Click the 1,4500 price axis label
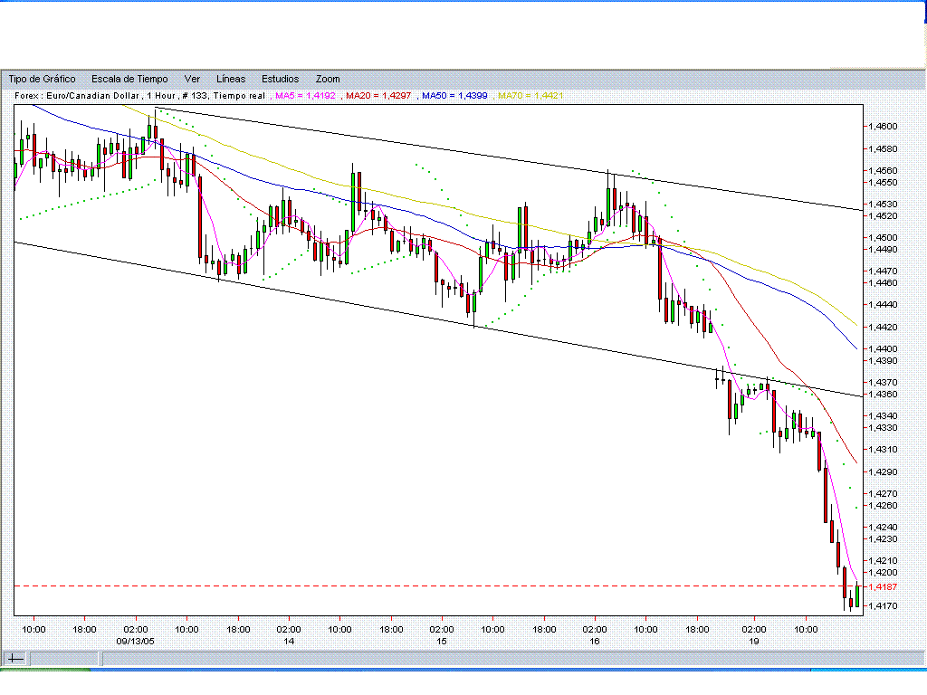 click(x=884, y=238)
